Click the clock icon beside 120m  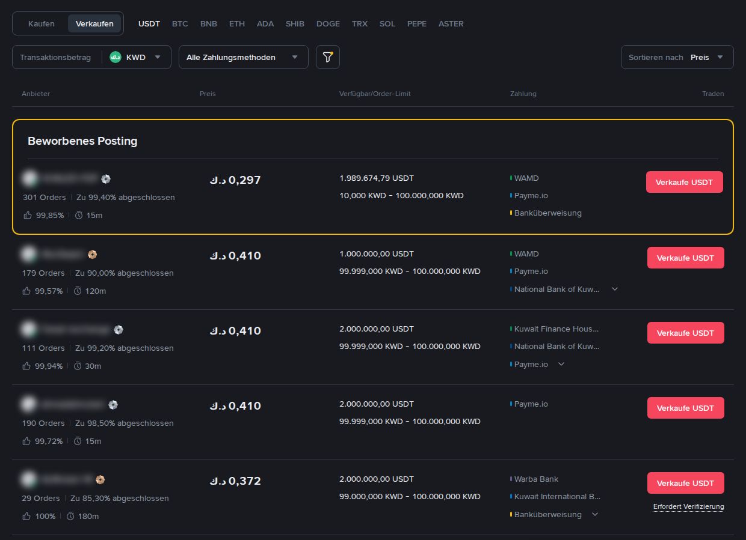point(78,291)
